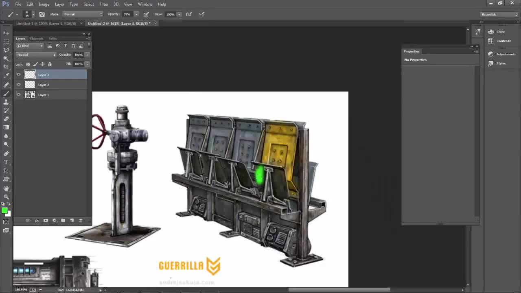Select the Eraser tool

click(x=6, y=119)
